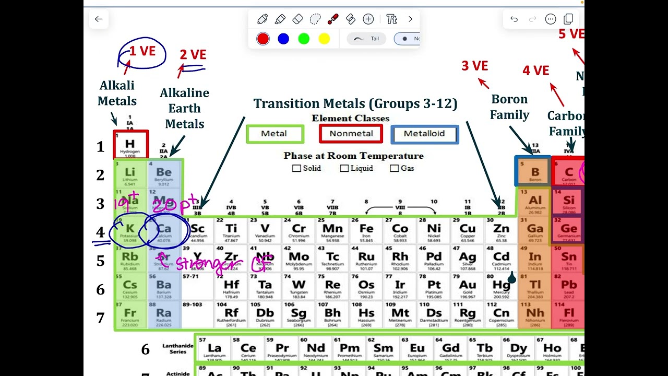
Task: Select the Tail laser pointer style
Action: pyautogui.click(x=366, y=39)
